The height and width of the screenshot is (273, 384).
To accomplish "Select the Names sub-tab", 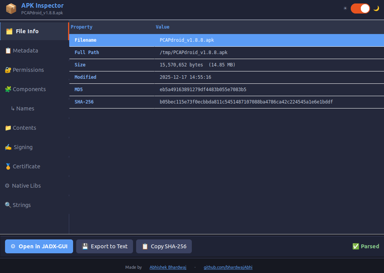I will click(34, 109).
